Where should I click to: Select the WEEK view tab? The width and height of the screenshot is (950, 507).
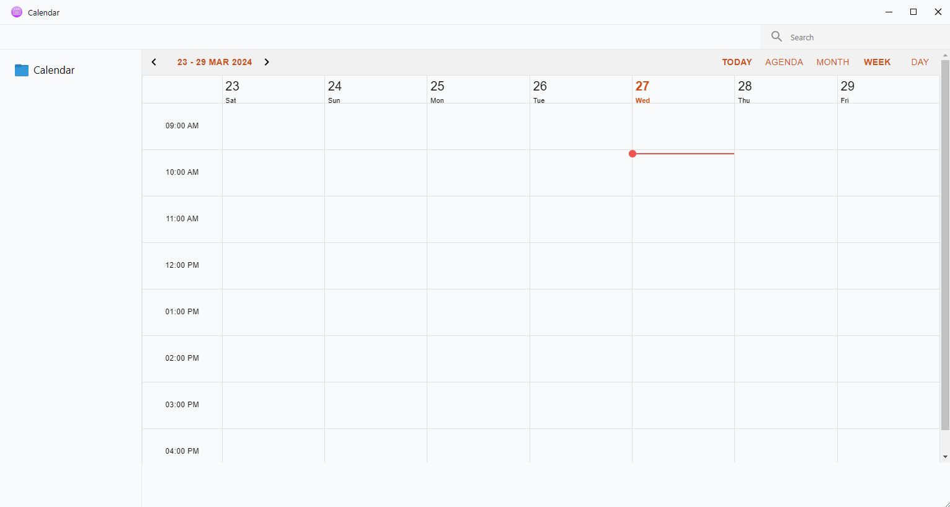pyautogui.click(x=877, y=62)
